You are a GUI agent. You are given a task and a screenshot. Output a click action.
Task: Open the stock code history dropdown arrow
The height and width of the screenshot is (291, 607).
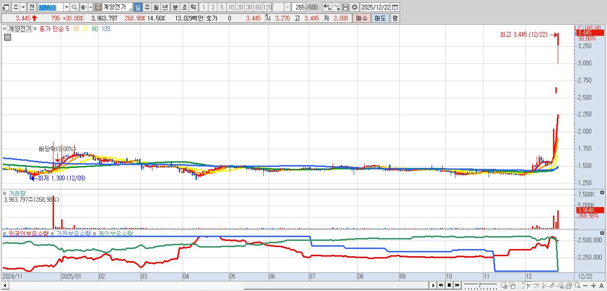point(66,7)
